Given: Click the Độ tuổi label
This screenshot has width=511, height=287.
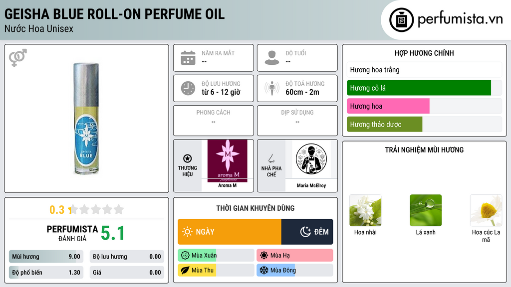Looking at the screenshot, I should [x=296, y=53].
